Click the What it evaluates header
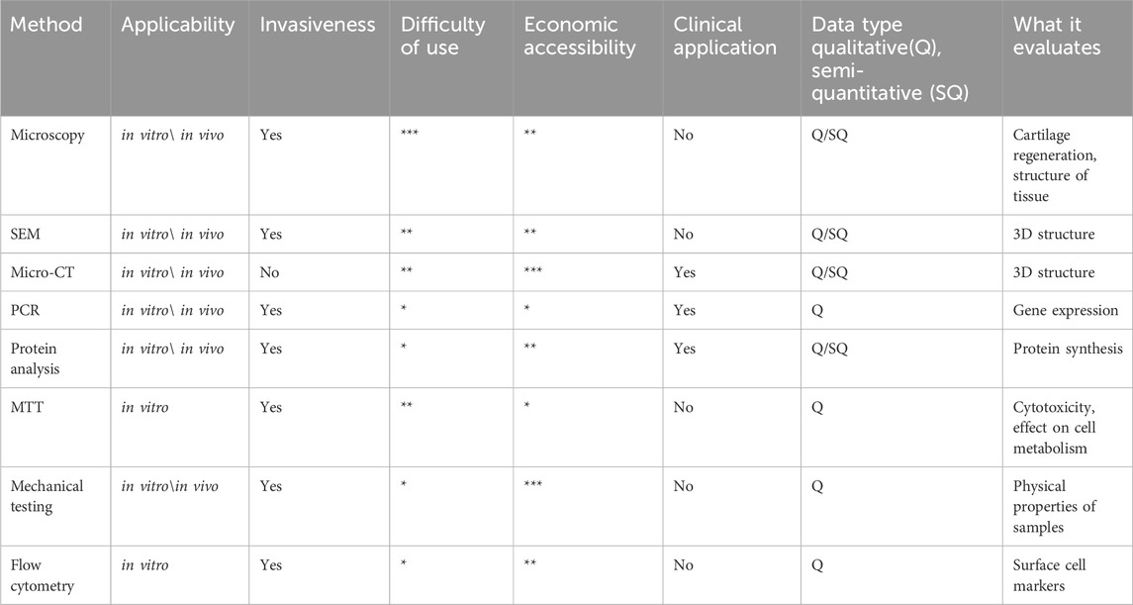 pos(1057,36)
